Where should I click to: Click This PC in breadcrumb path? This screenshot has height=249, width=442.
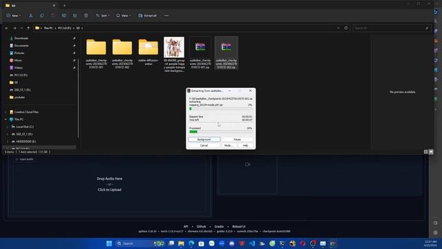tap(48, 28)
